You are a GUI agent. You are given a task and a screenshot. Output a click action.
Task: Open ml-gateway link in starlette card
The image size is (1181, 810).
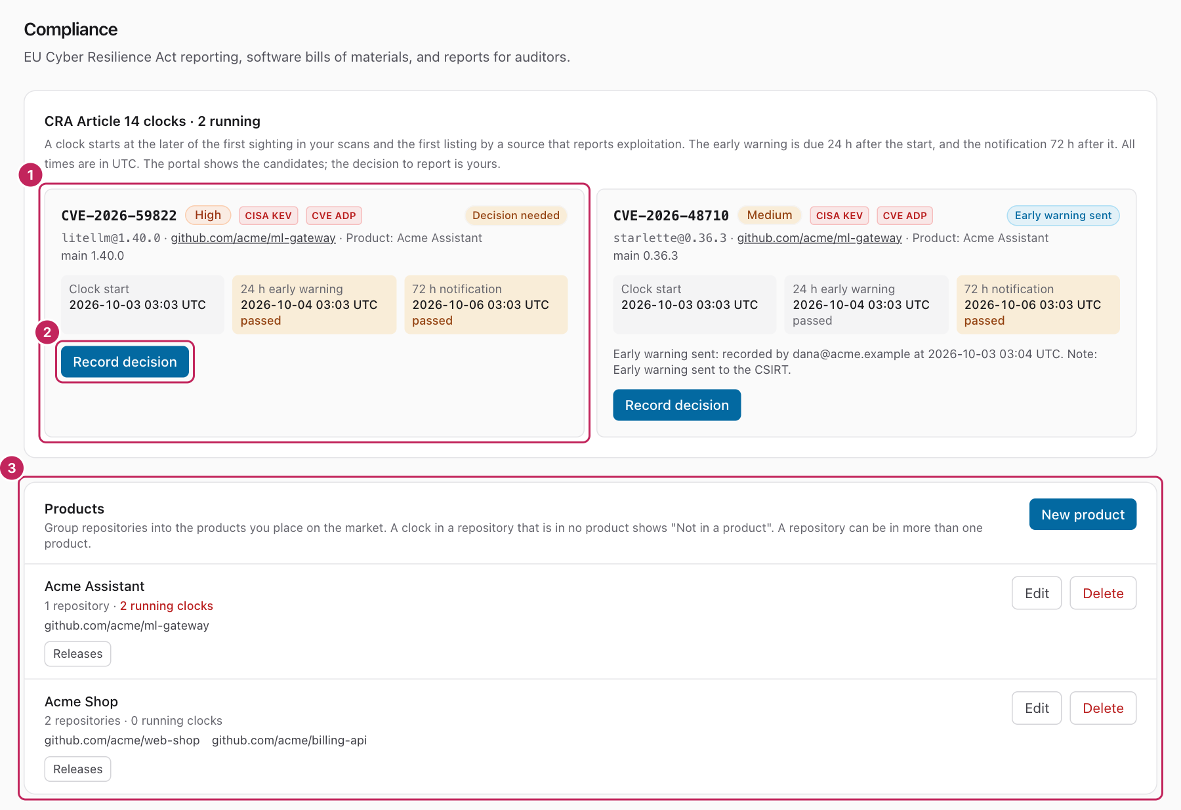click(x=819, y=238)
